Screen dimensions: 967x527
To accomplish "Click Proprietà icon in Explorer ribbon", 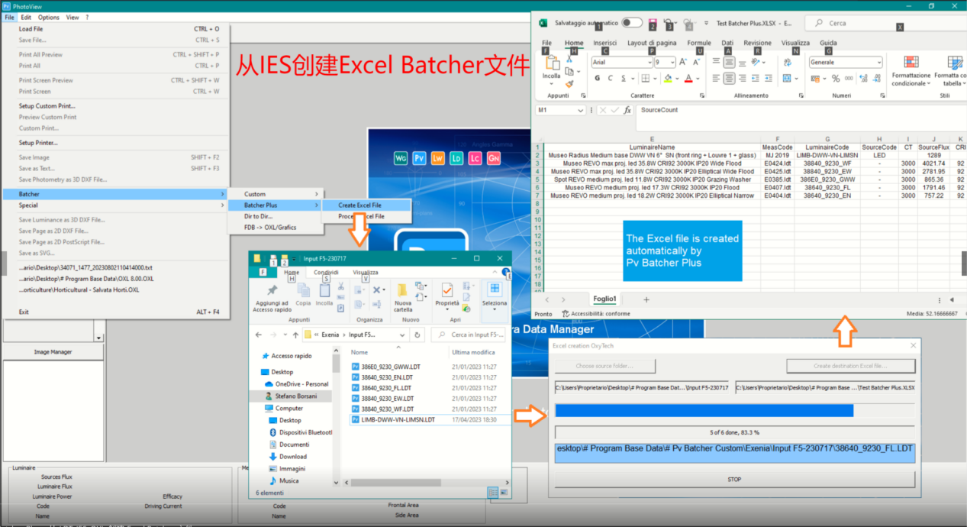I will coord(446,290).
